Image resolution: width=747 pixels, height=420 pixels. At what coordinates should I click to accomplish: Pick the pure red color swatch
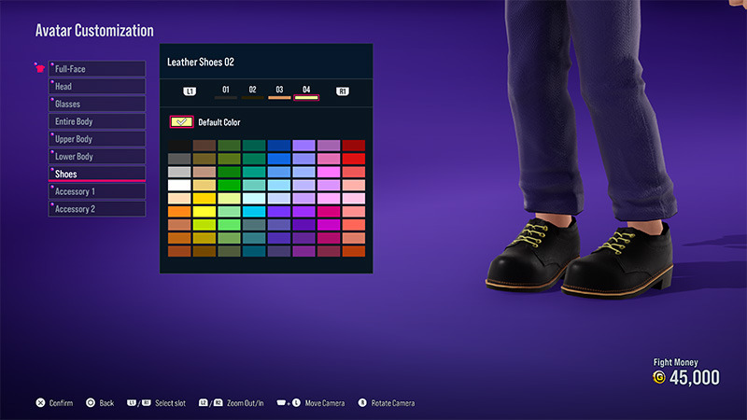pos(354,159)
